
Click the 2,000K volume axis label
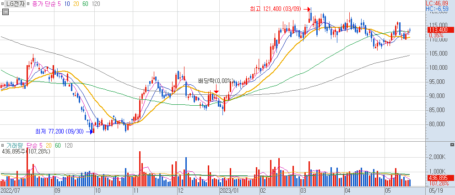(438, 157)
